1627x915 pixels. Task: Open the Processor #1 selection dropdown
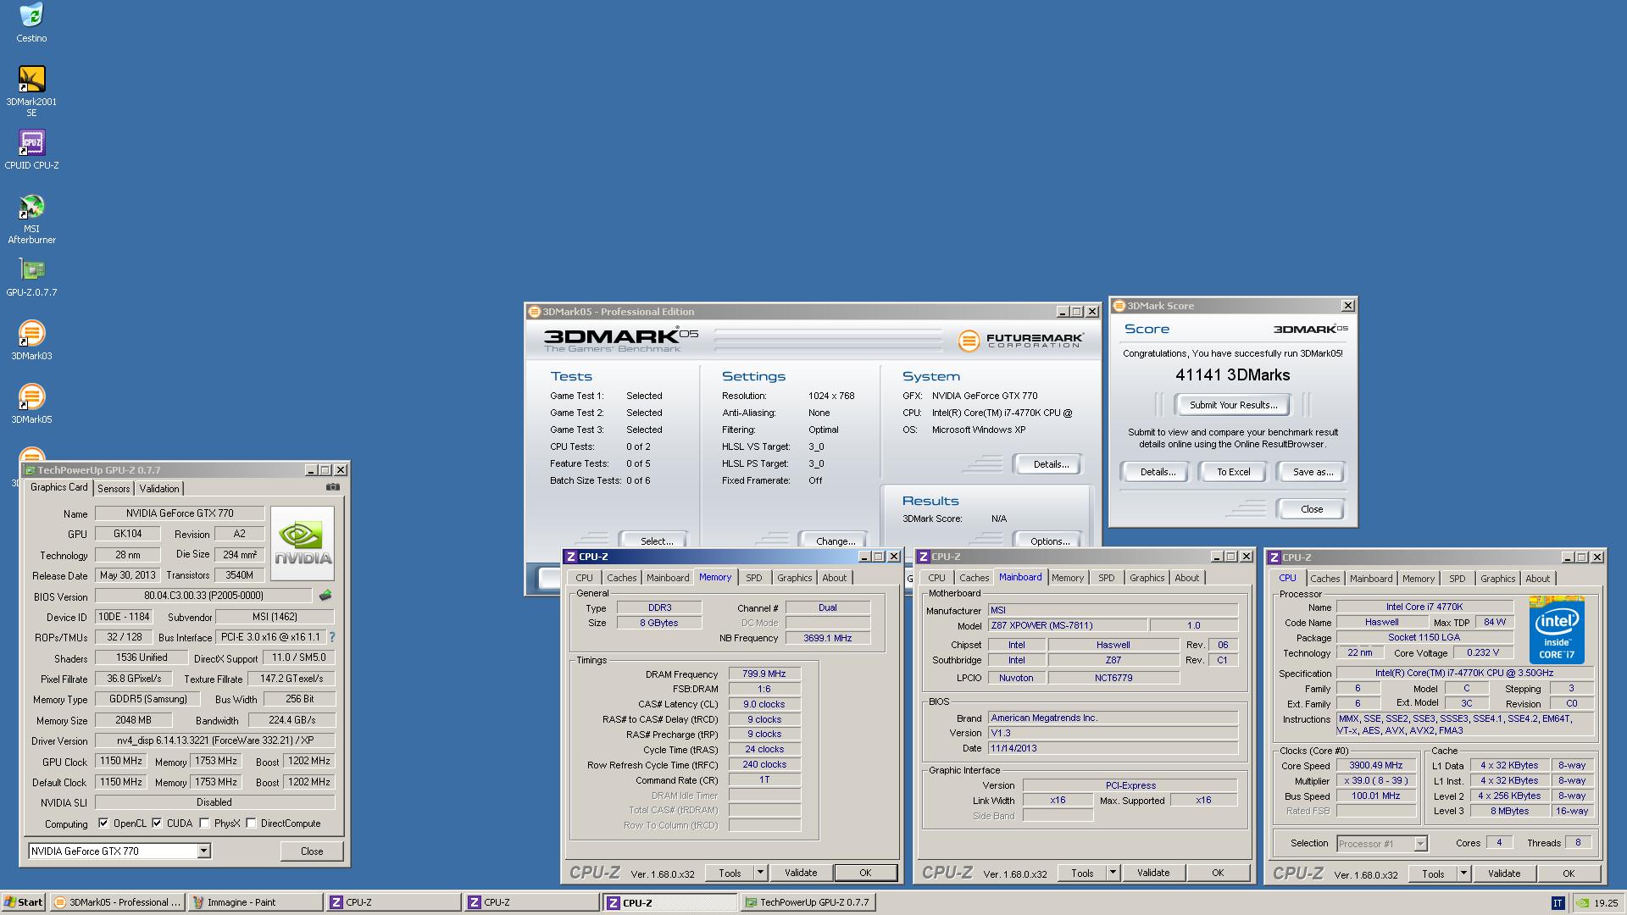coord(1420,843)
